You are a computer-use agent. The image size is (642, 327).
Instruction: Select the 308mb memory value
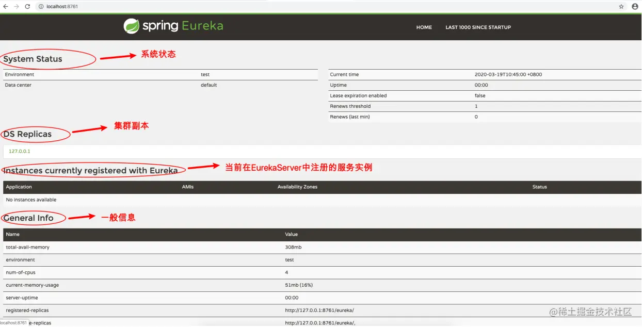click(x=293, y=248)
